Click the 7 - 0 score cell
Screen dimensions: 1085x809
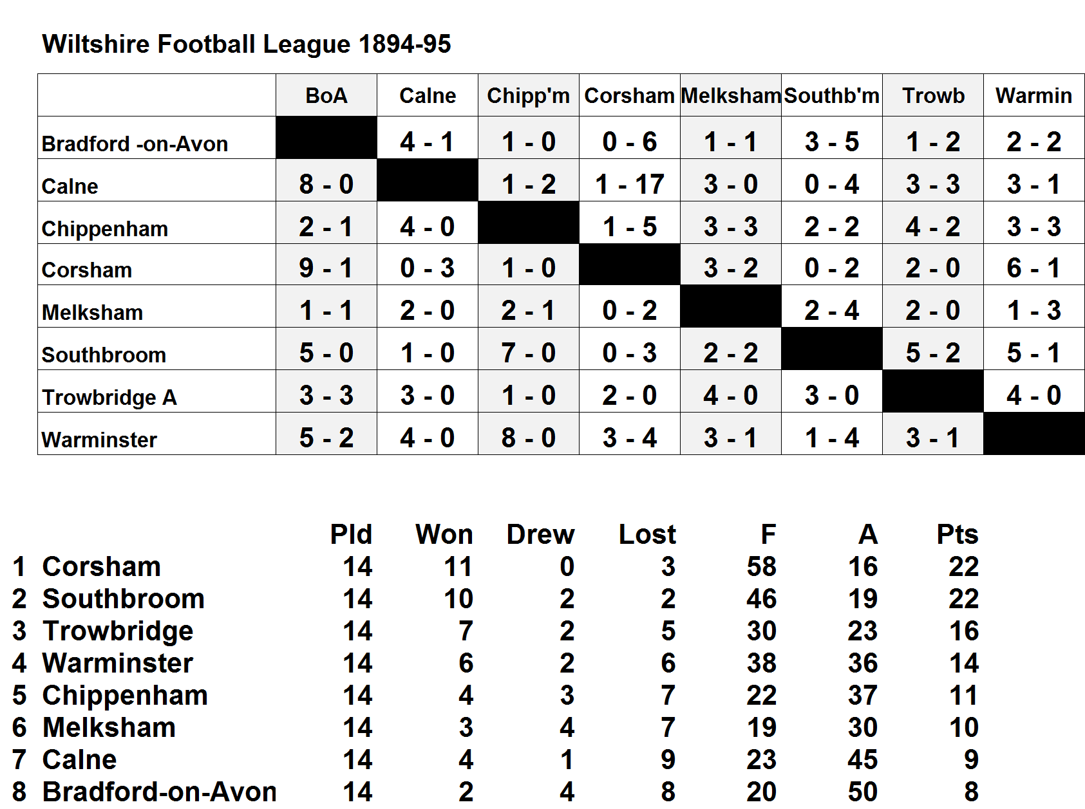pos(528,353)
